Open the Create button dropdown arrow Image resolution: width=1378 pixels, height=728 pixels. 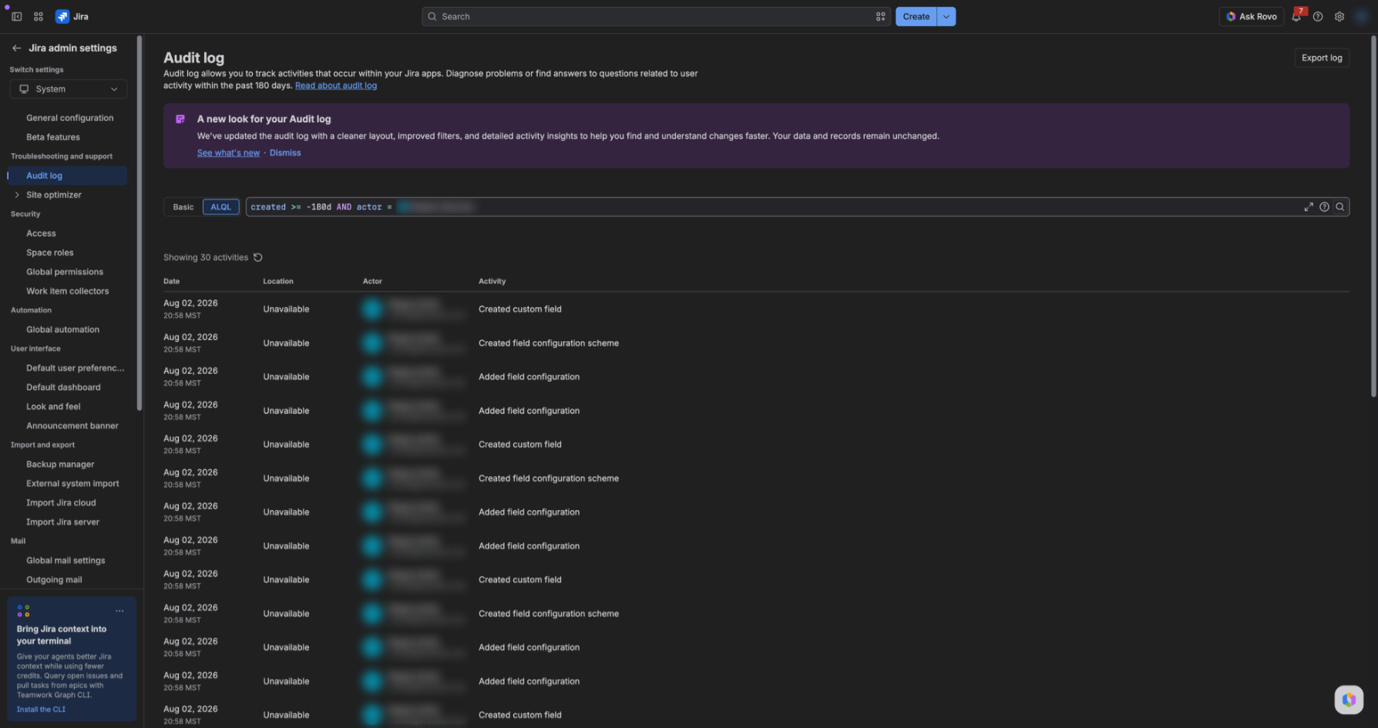(946, 16)
